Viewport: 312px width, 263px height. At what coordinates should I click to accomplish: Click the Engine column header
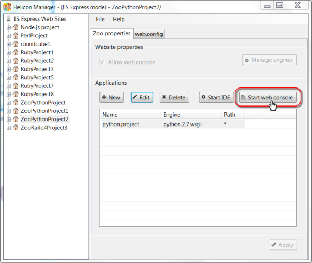[191, 115]
